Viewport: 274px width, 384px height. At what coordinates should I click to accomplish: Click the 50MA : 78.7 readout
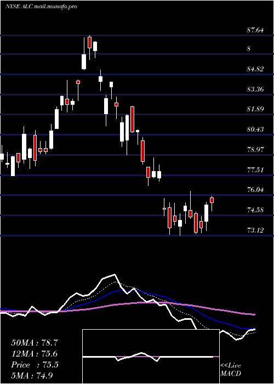(35, 343)
